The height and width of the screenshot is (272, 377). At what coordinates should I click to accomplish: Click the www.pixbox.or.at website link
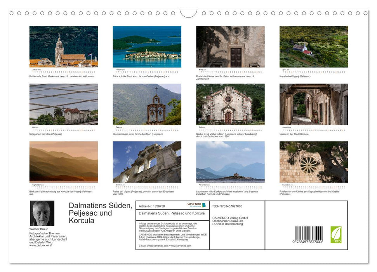point(41,245)
